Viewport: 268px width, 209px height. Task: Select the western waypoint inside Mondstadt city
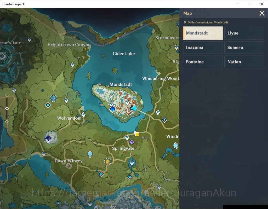[111, 104]
